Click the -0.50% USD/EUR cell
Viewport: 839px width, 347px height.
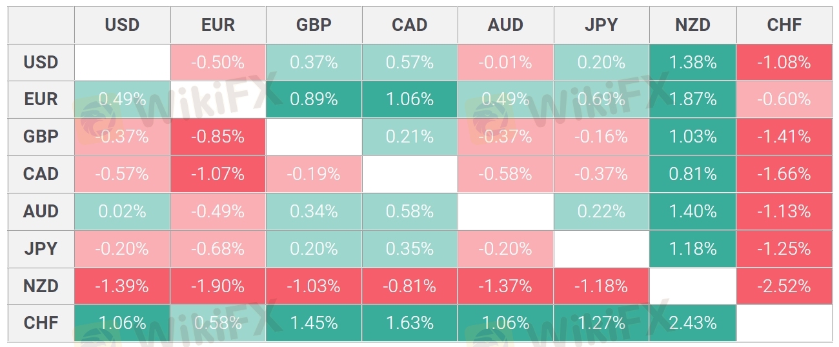pos(217,63)
